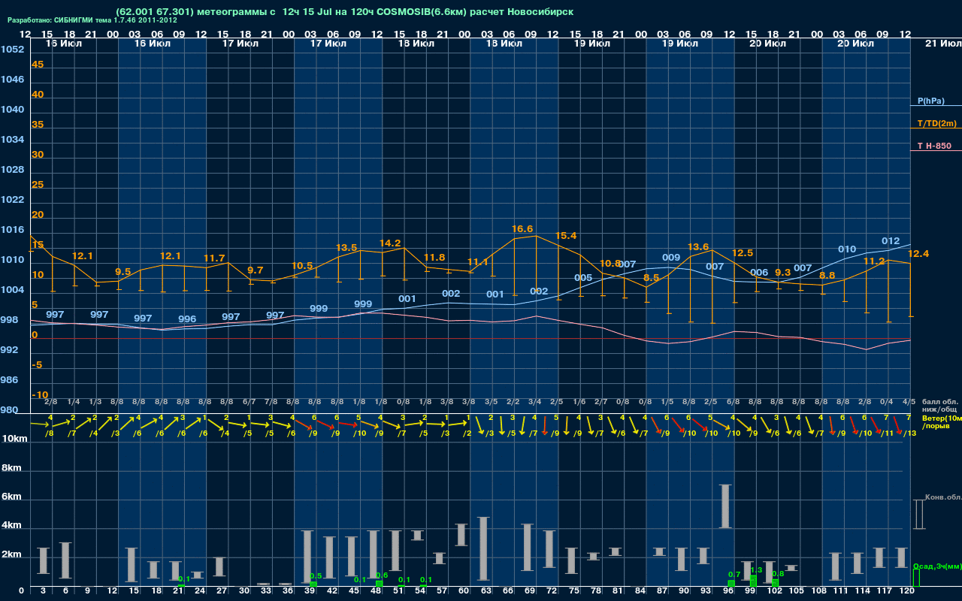Click the 009 pressure value label

[x=671, y=258]
